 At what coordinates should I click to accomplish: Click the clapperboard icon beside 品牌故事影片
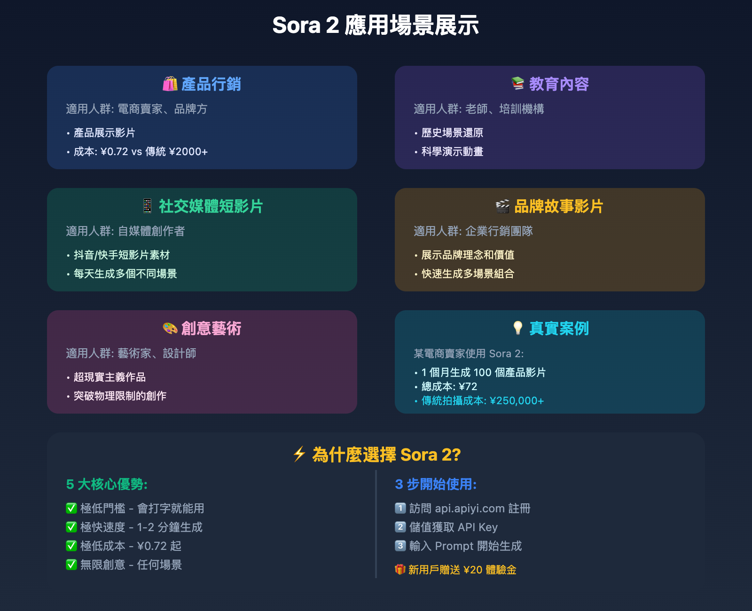[502, 206]
